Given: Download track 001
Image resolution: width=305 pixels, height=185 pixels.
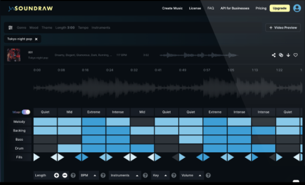Looking at the screenshot, I should (288, 55).
